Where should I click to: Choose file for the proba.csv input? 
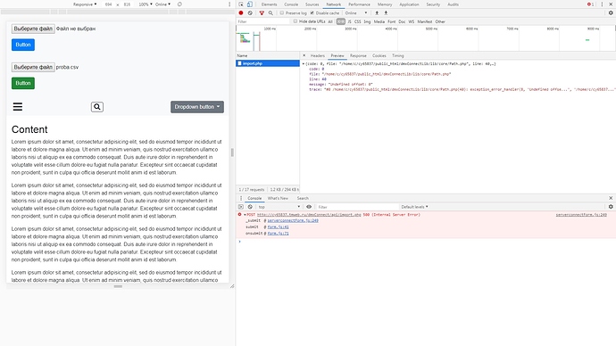pos(33,67)
